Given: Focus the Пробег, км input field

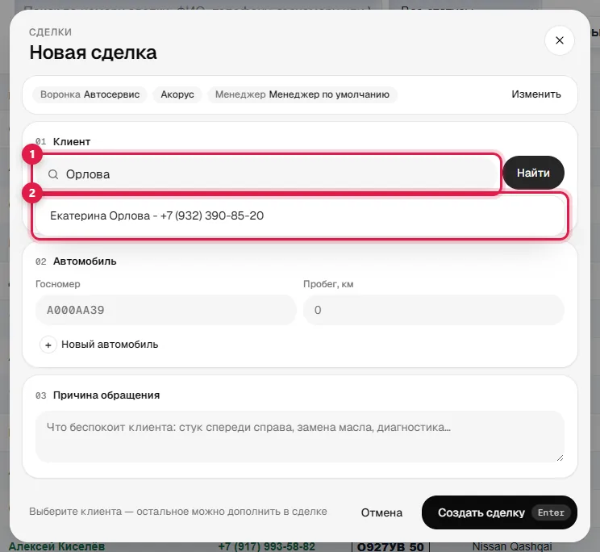Looking at the screenshot, I should [x=434, y=310].
